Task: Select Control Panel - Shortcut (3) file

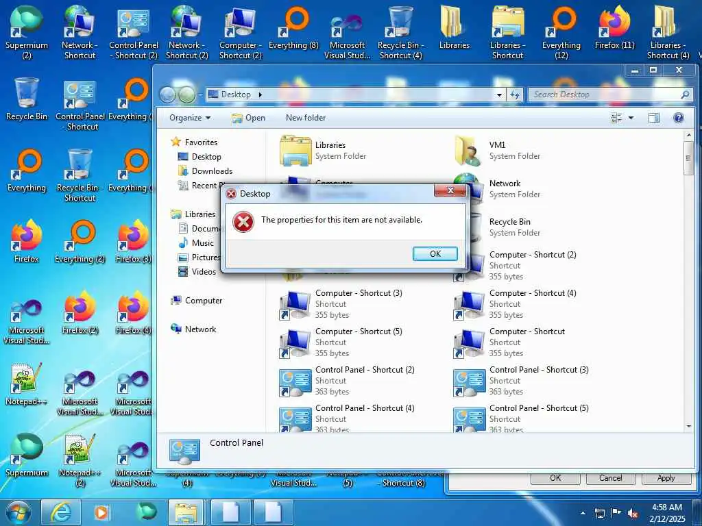Action: click(521, 381)
